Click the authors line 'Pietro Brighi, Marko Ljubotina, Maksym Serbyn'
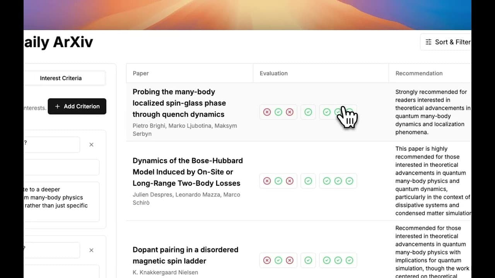 [185, 130]
